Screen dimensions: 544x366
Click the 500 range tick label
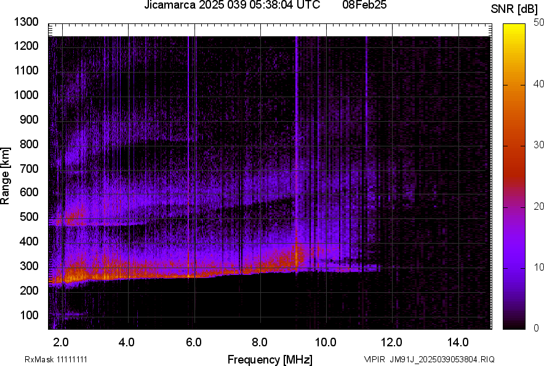28,217
